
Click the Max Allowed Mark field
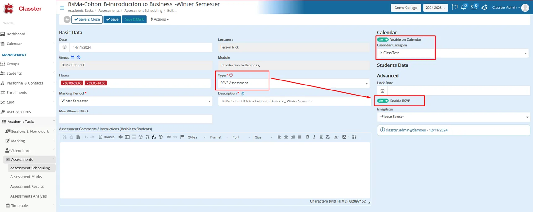coord(136,119)
